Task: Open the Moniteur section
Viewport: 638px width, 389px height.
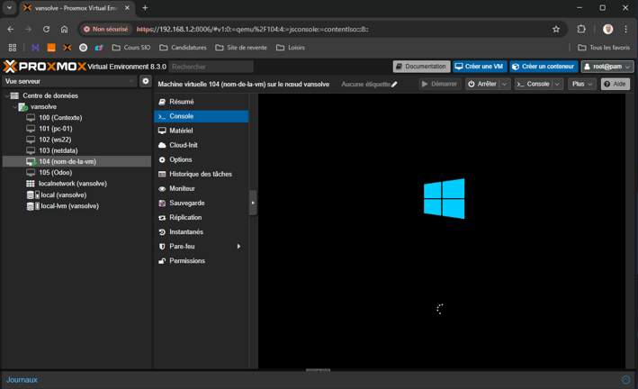Action: (201, 188)
